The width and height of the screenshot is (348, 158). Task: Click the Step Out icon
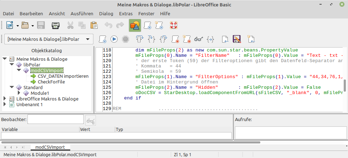[163, 39]
